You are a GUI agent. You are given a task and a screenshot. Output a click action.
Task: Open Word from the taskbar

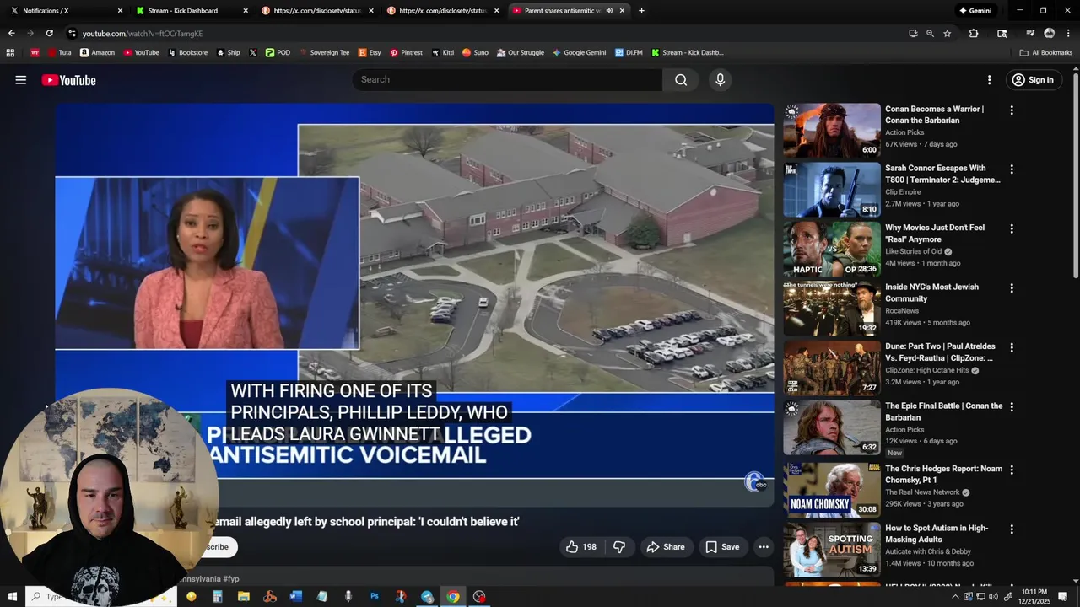point(295,597)
